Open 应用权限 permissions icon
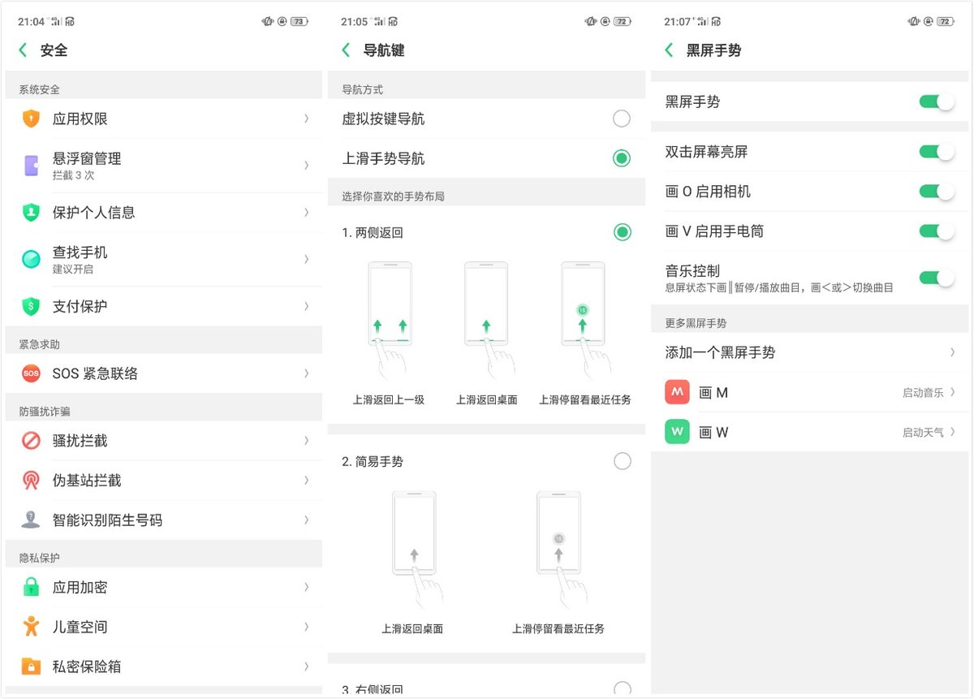The height and width of the screenshot is (699, 974). [31, 119]
